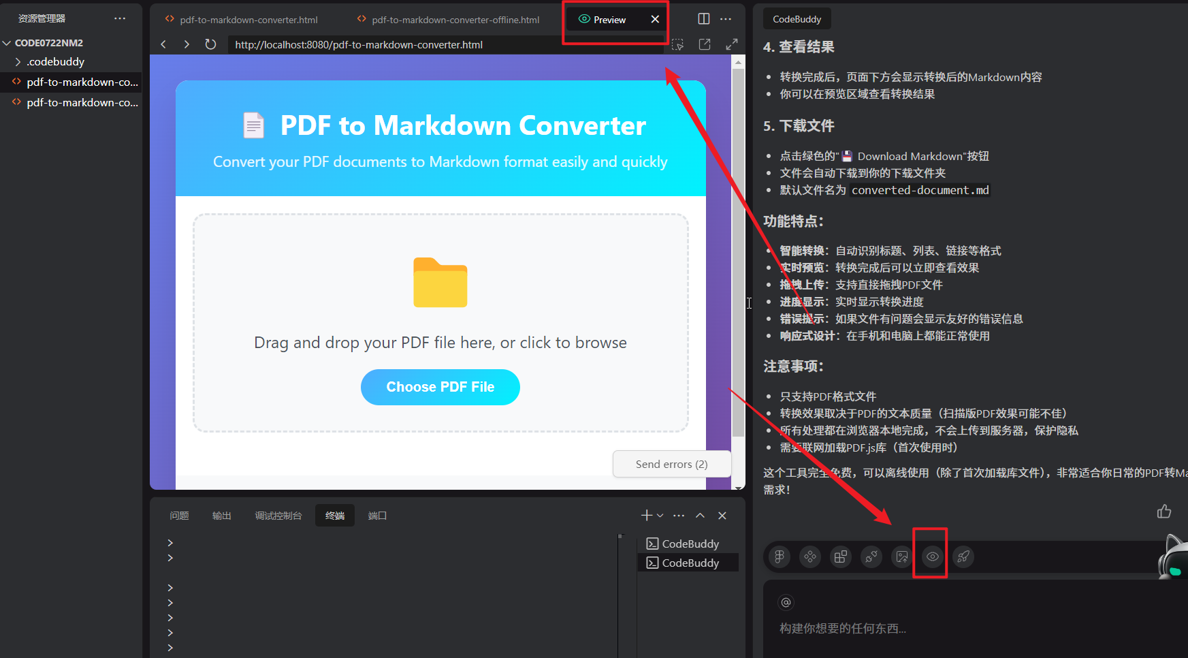Go forward in the preview browser
Image resolution: width=1188 pixels, height=658 pixels.
[187, 44]
